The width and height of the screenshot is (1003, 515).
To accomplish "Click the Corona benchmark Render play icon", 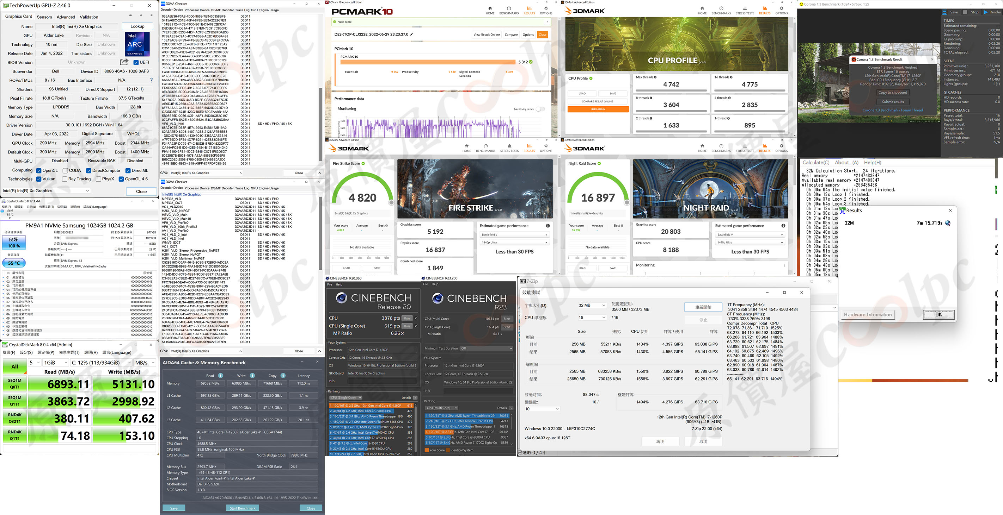I will point(986,12).
